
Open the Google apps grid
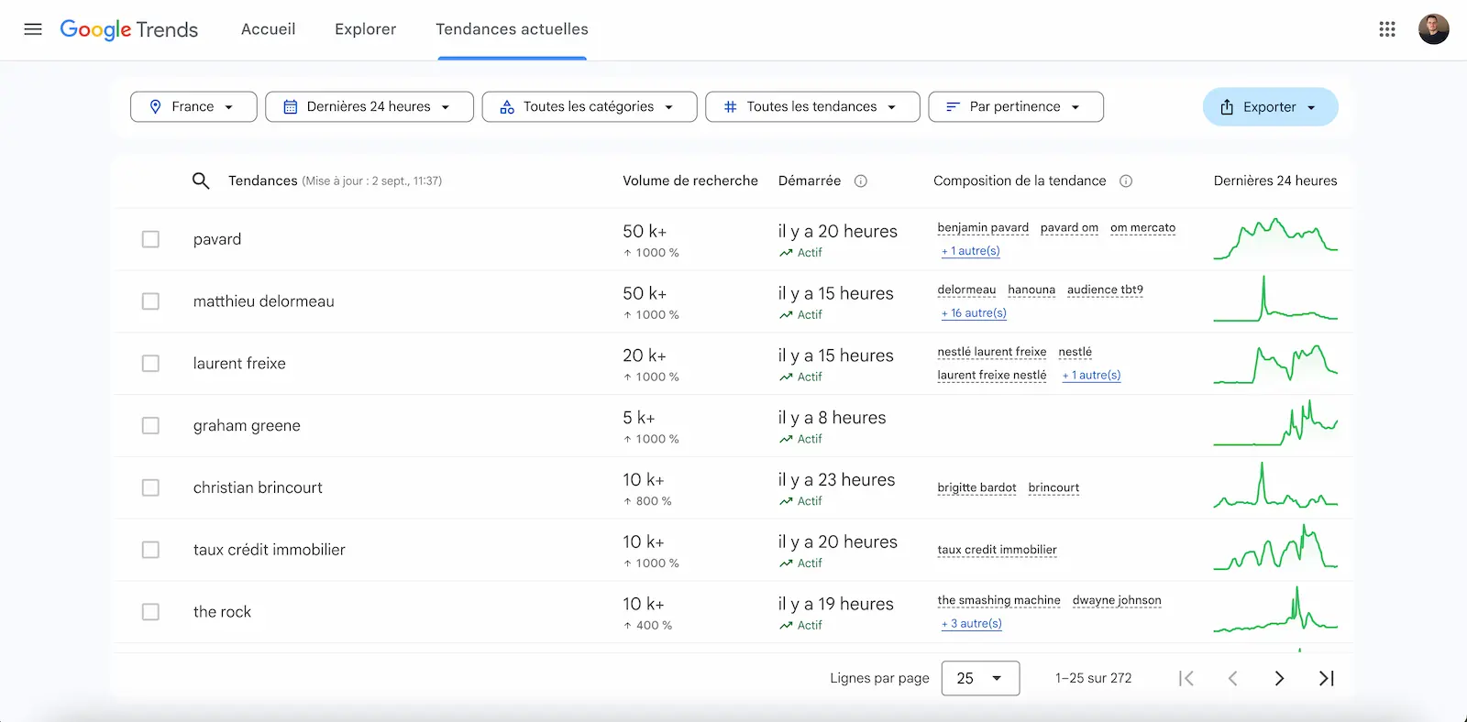pyautogui.click(x=1387, y=29)
